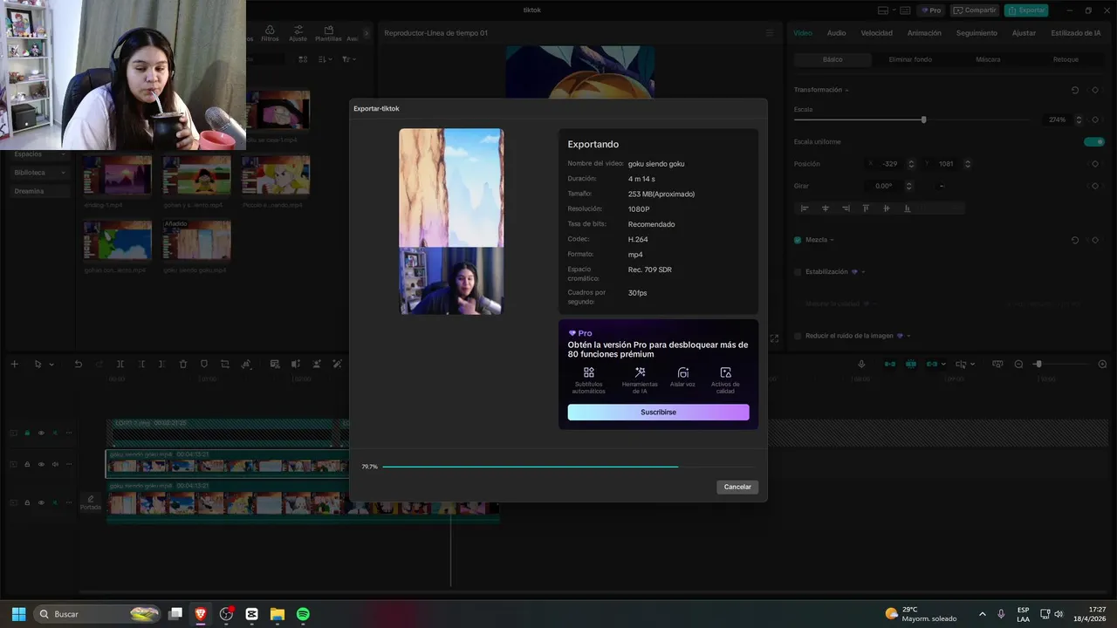Screen dimensions: 1117x628
Task: Click the Suscribirse button in Pro banner
Action: pos(658,412)
